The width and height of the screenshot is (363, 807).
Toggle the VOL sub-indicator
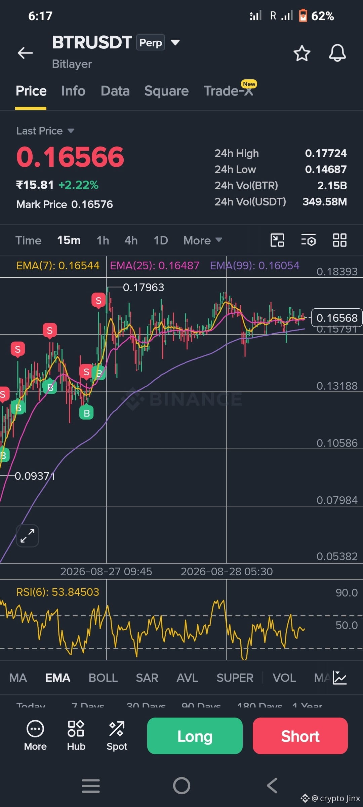pos(284,678)
